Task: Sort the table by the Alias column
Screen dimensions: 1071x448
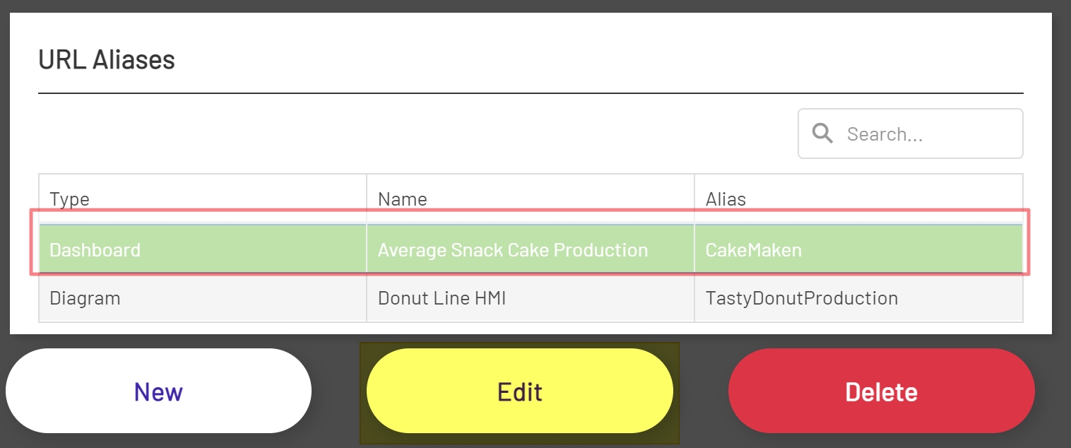Action: tap(726, 199)
